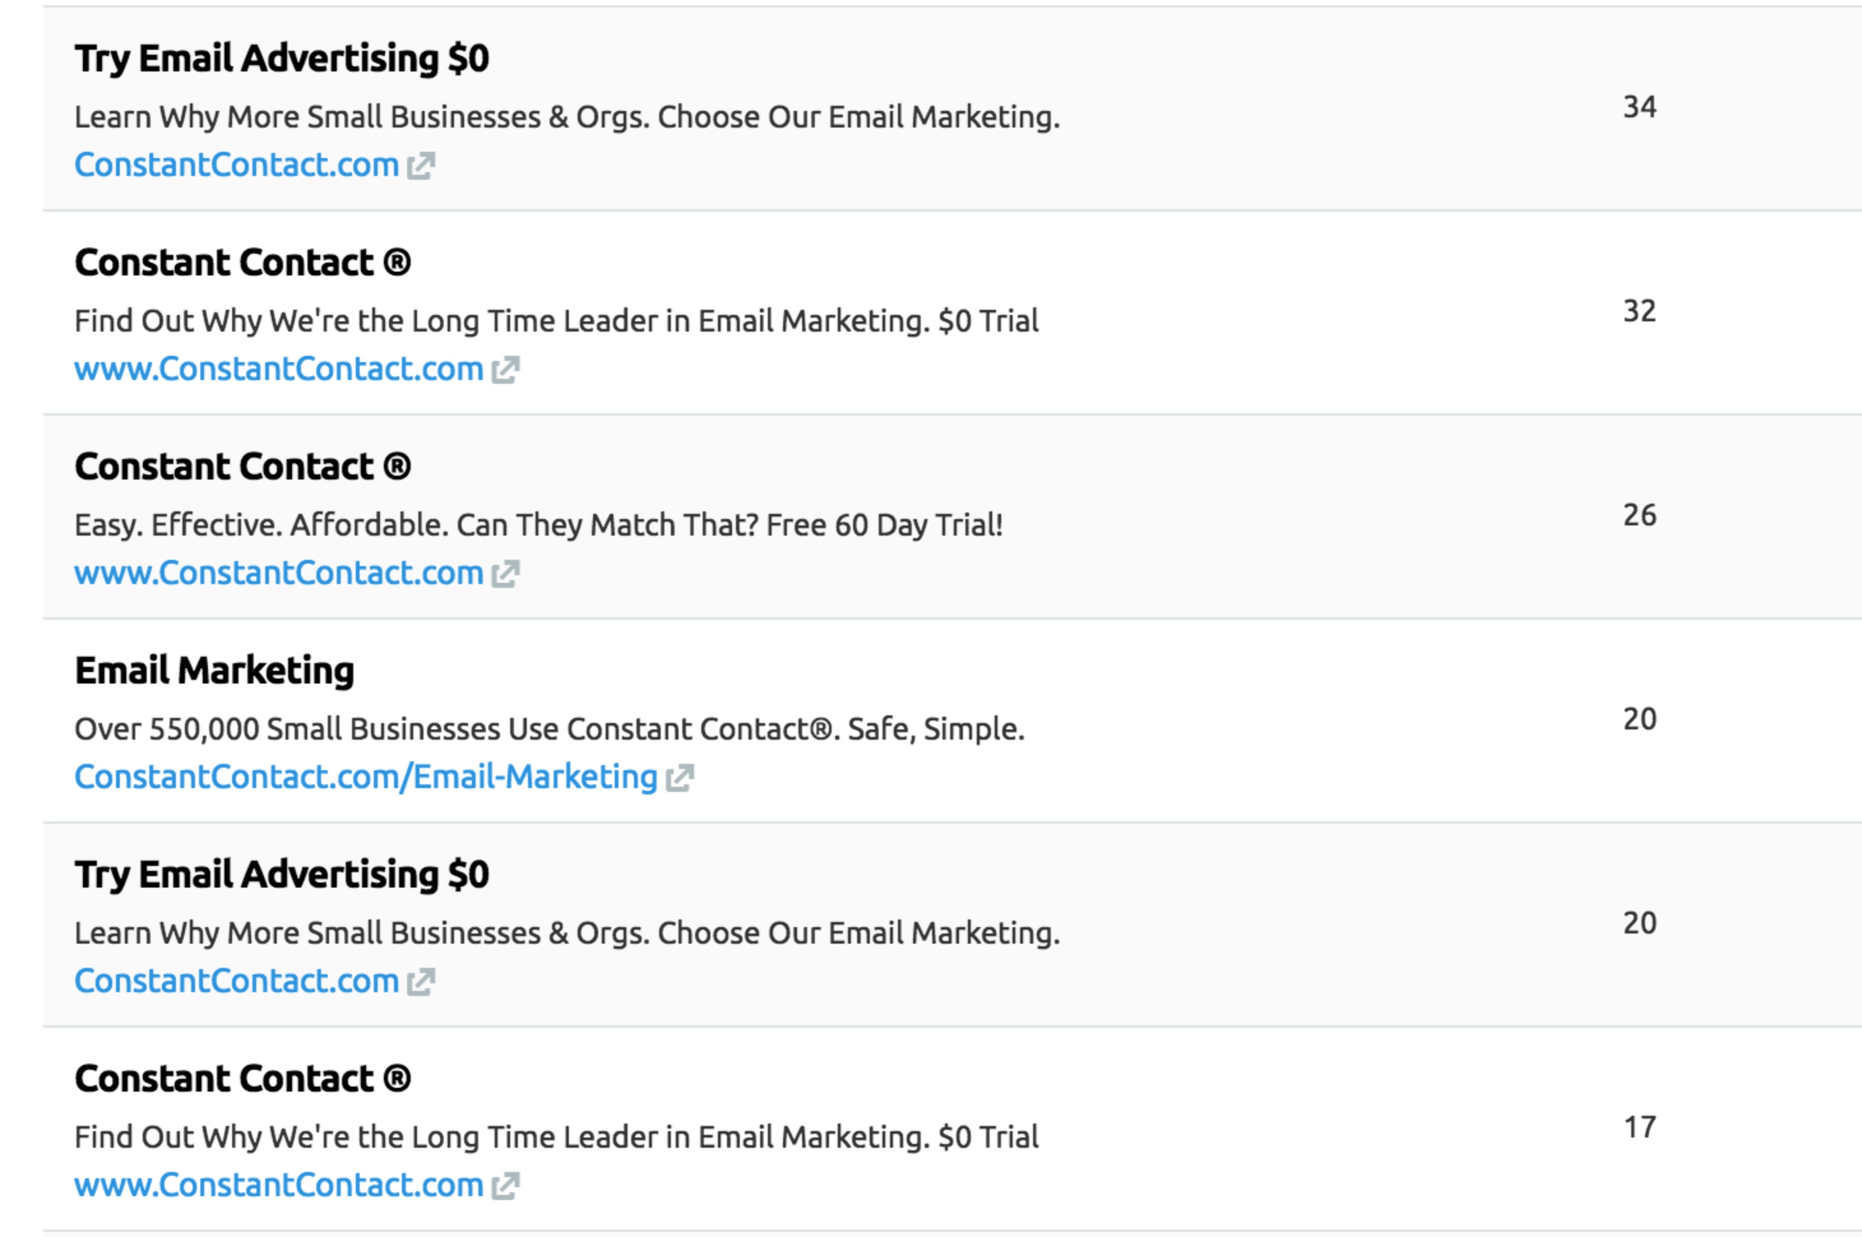This screenshot has width=1862, height=1237.
Task: Open external-link icon after ConstantContact.com/Email-Marketing
Action: (x=679, y=778)
